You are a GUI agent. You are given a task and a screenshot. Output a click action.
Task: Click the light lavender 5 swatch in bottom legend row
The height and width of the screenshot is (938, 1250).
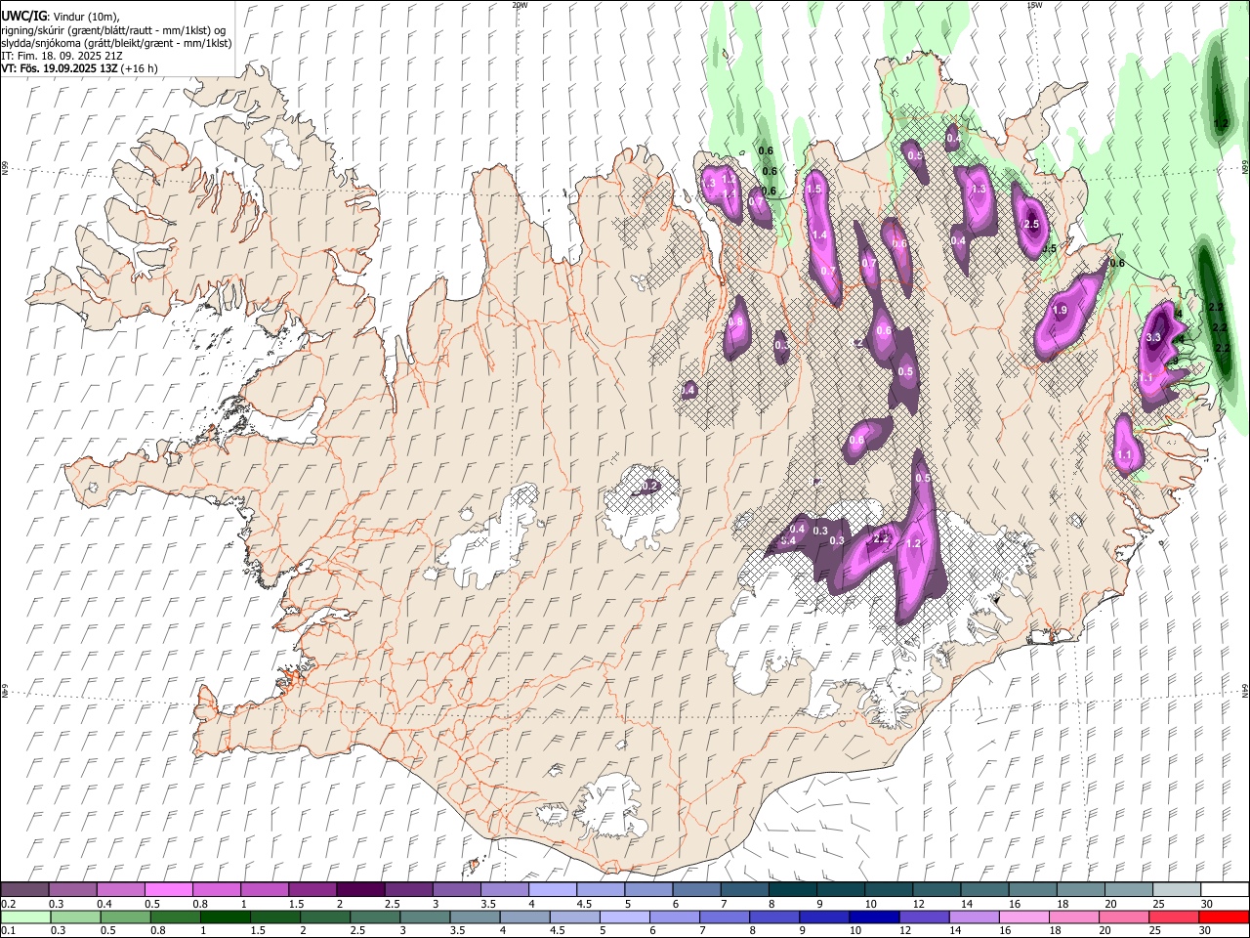(624, 917)
